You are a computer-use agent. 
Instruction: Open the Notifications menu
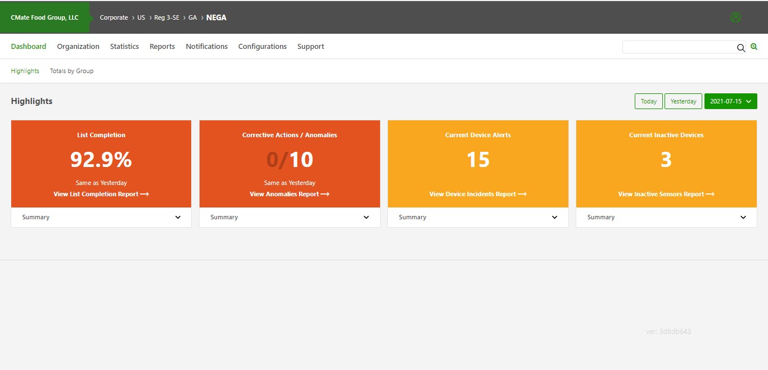(x=206, y=47)
